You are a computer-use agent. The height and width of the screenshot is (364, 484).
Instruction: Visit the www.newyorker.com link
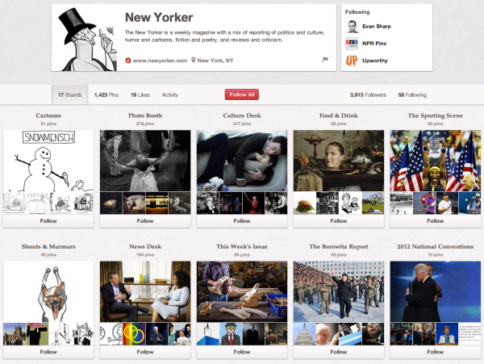click(x=160, y=61)
